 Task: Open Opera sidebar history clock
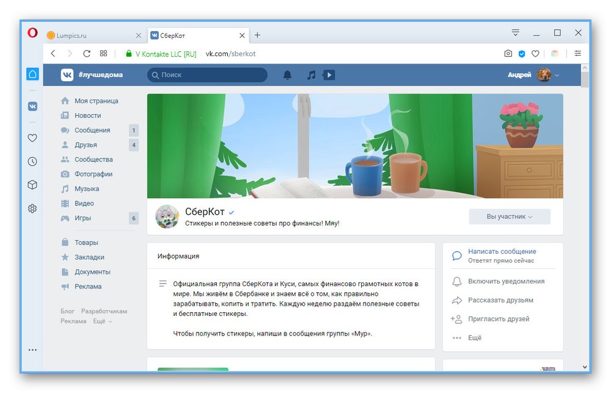33,161
